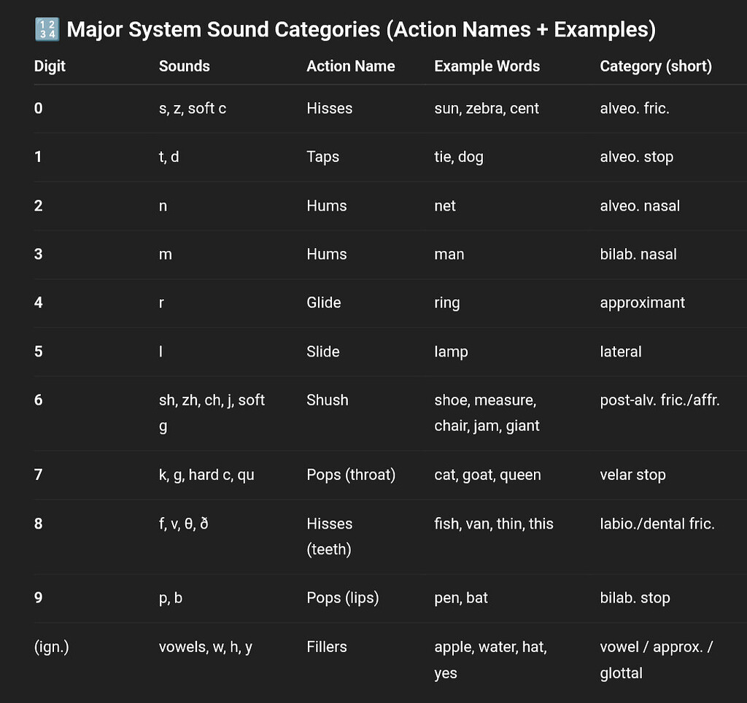This screenshot has height=703, width=747.
Task: Select the digit "8" cell
Action: tap(39, 524)
